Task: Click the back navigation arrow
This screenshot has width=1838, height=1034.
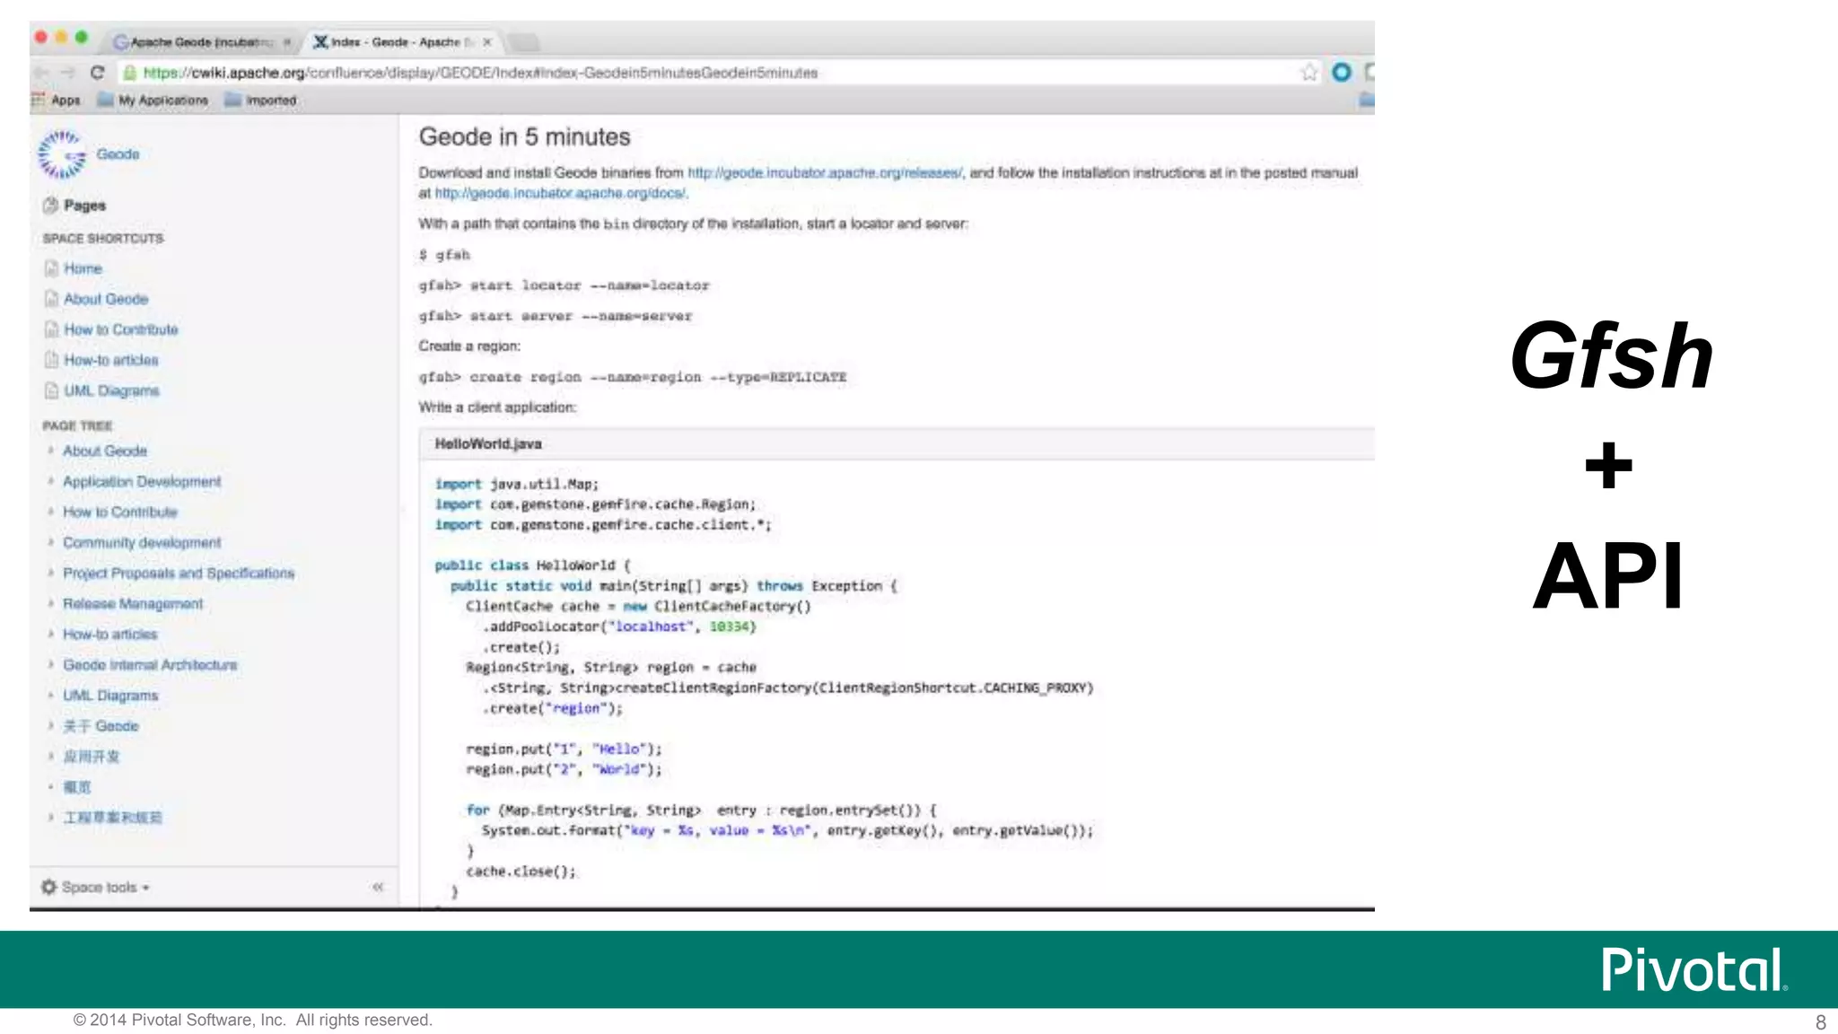Action: [x=40, y=73]
